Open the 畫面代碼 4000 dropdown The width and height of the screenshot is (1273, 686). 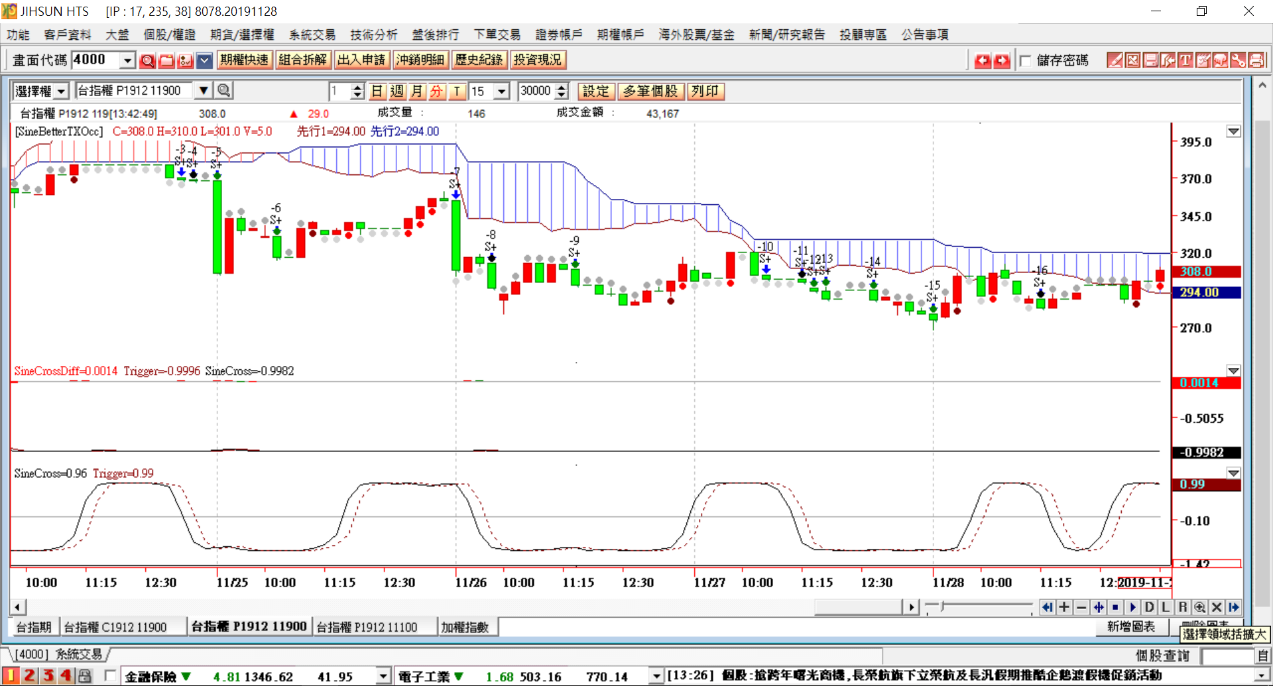[127, 60]
